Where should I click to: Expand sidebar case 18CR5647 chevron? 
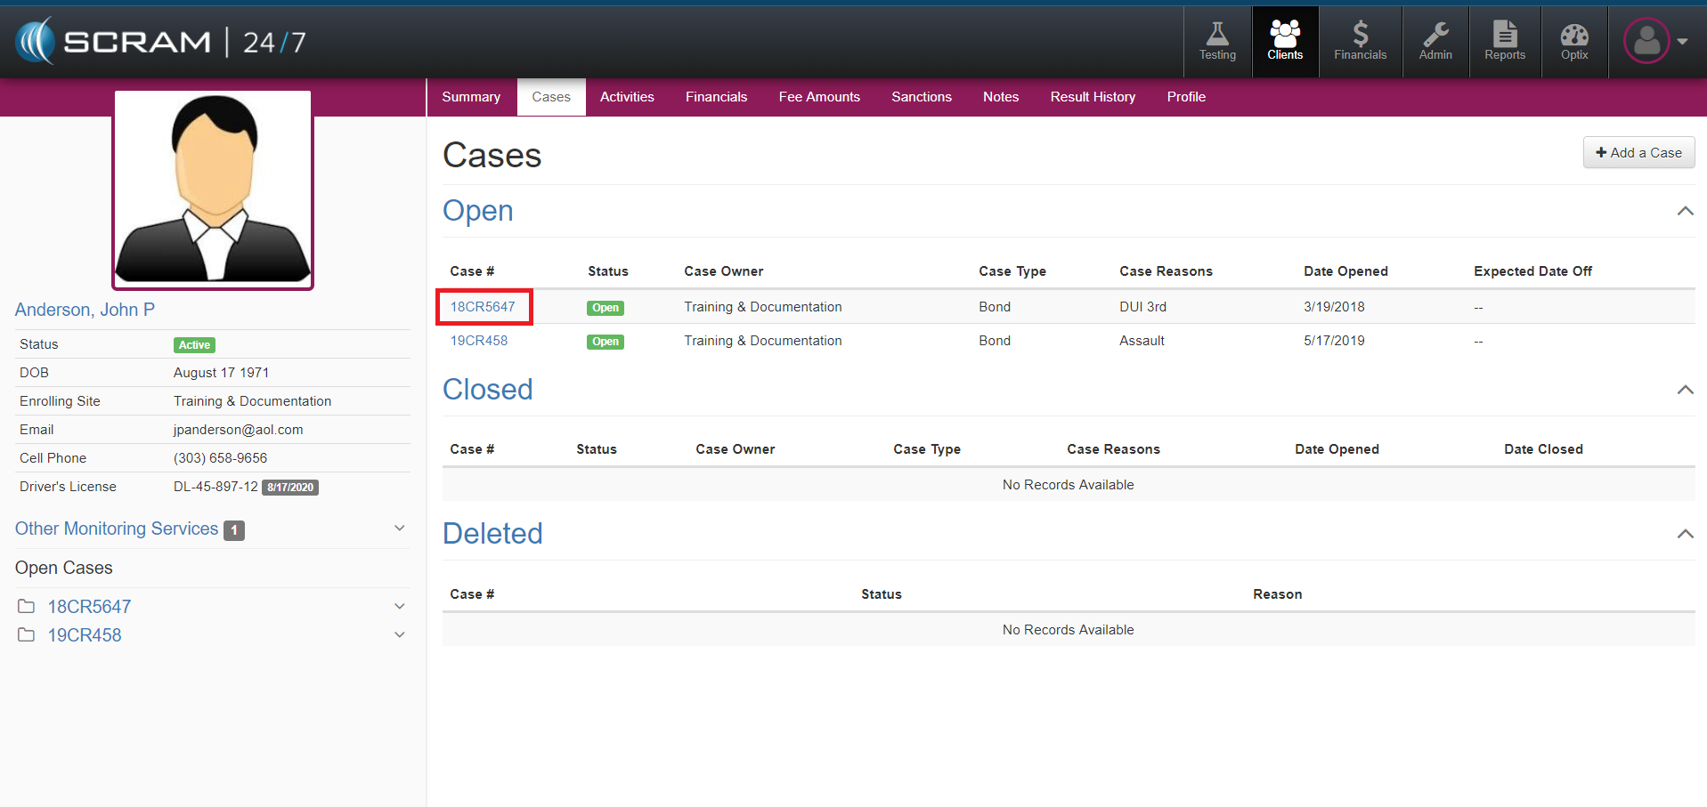pos(400,607)
